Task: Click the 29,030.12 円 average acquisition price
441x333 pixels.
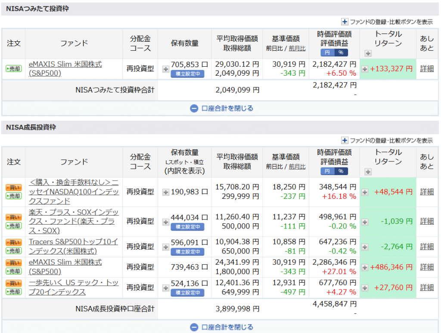Action: tap(237, 65)
